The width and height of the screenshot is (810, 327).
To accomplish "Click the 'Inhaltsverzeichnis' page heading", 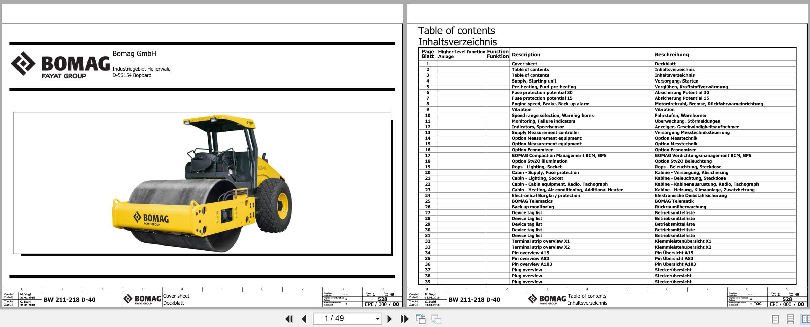I will click(457, 42).
